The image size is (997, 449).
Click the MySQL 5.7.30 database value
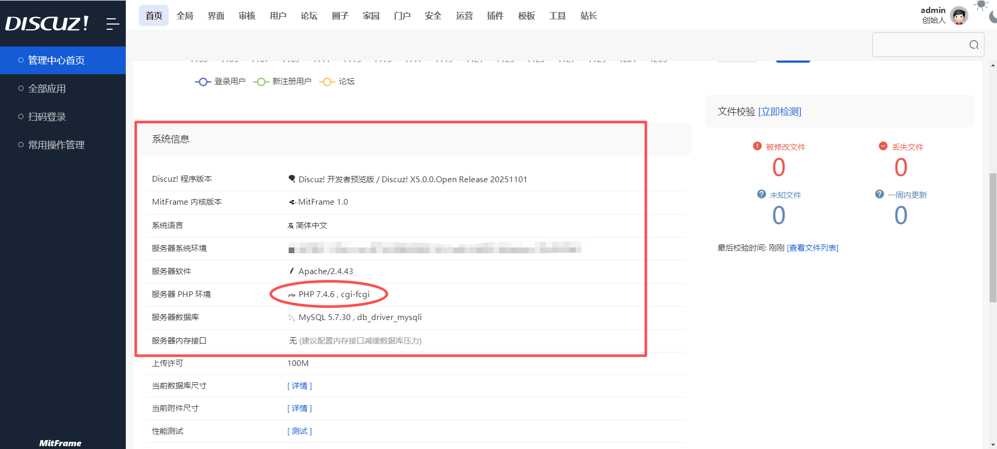[360, 317]
